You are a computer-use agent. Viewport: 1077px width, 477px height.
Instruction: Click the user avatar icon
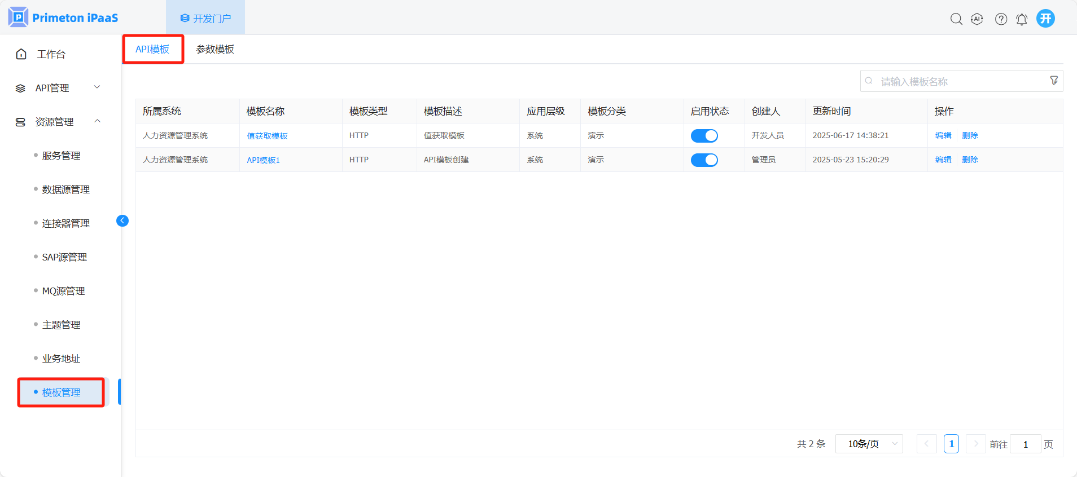(1045, 19)
